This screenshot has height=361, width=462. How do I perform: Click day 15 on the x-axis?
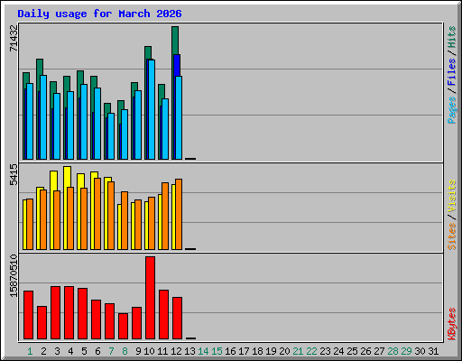coord(217,351)
